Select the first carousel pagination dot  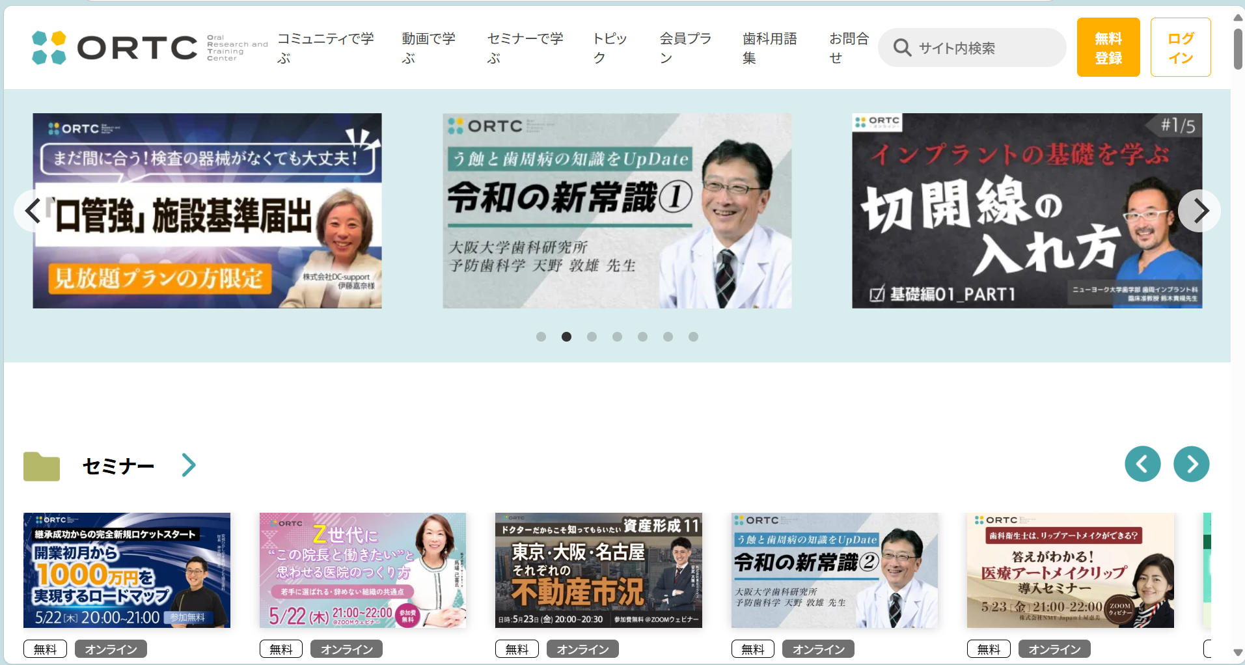[x=541, y=336]
